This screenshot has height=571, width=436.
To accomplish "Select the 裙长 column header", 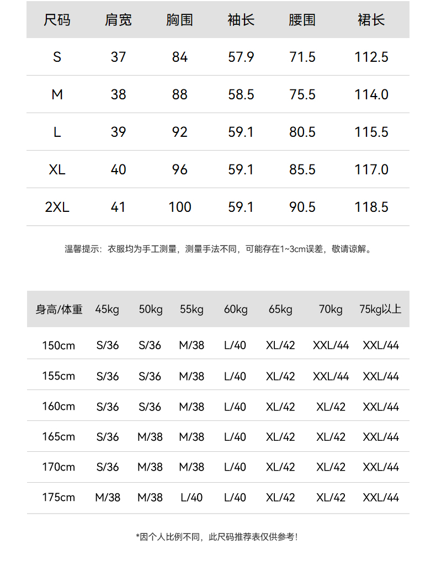I will [371, 20].
